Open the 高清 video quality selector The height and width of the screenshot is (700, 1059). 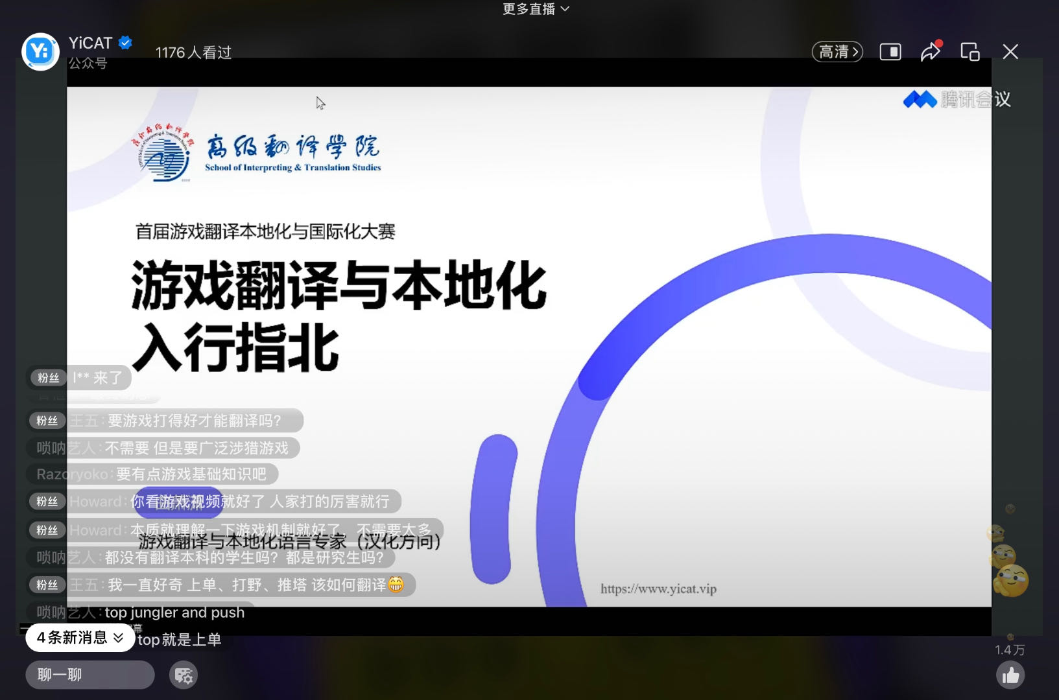(x=837, y=52)
